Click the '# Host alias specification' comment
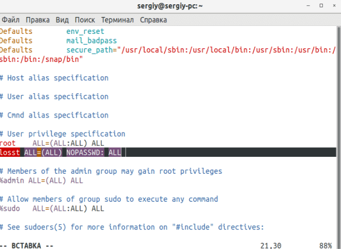The width and height of the screenshot is (341, 249). pos(54,78)
